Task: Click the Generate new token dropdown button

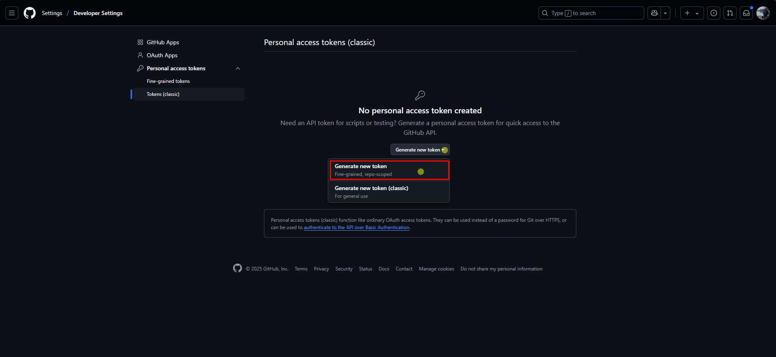Action: [420, 150]
